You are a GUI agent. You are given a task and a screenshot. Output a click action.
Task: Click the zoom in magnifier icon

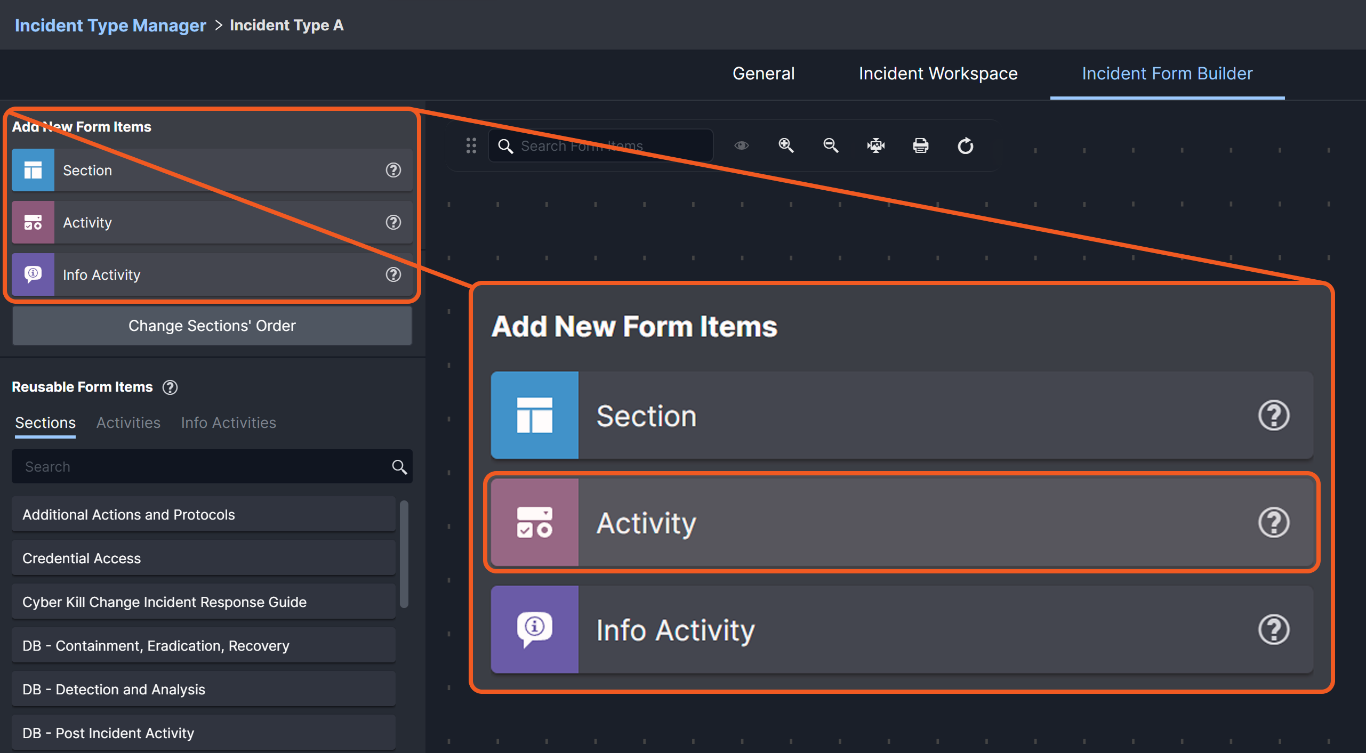[x=786, y=145]
